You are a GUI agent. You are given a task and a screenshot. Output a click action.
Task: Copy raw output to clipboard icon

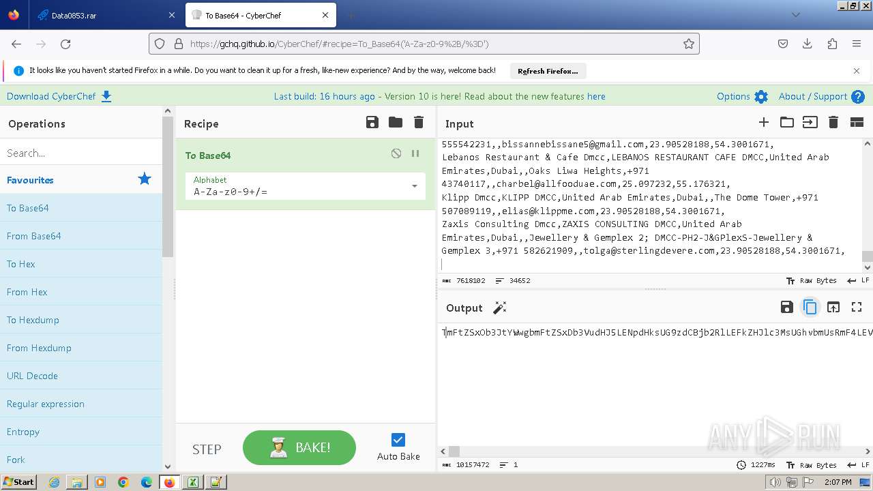(810, 308)
